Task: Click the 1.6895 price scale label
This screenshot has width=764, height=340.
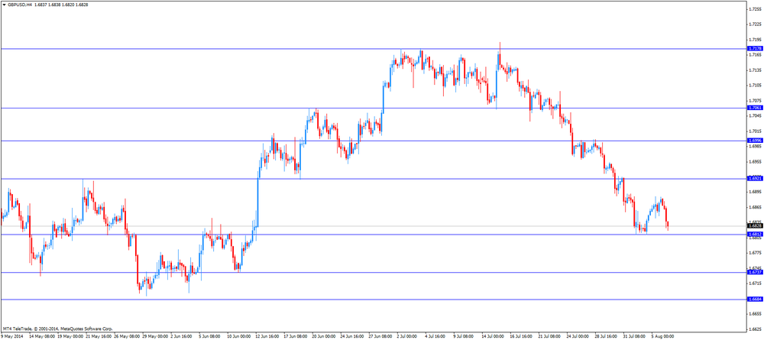Action: (x=754, y=192)
